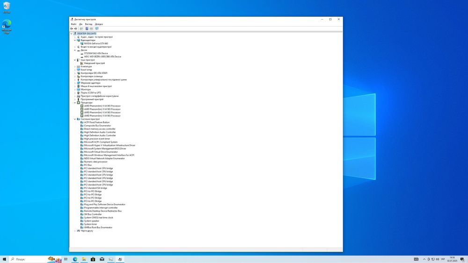Select UMBus Root Bus Enumerator entry

(98, 227)
